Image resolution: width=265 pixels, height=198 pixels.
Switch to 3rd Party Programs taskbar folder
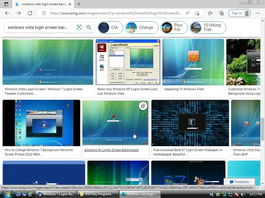[x=98, y=194]
